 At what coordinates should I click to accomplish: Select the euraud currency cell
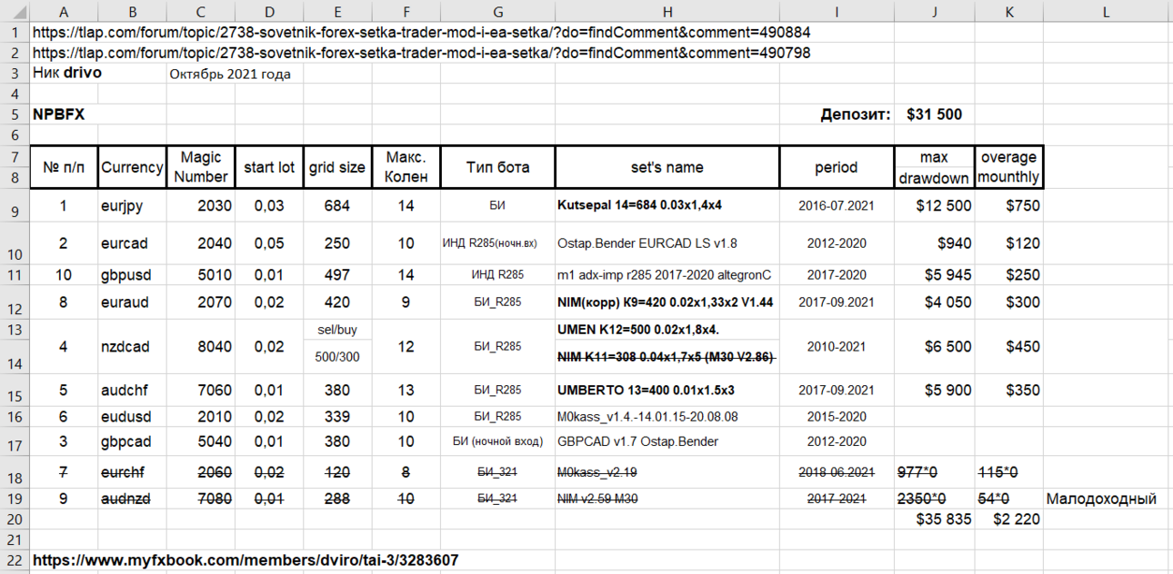pos(132,302)
